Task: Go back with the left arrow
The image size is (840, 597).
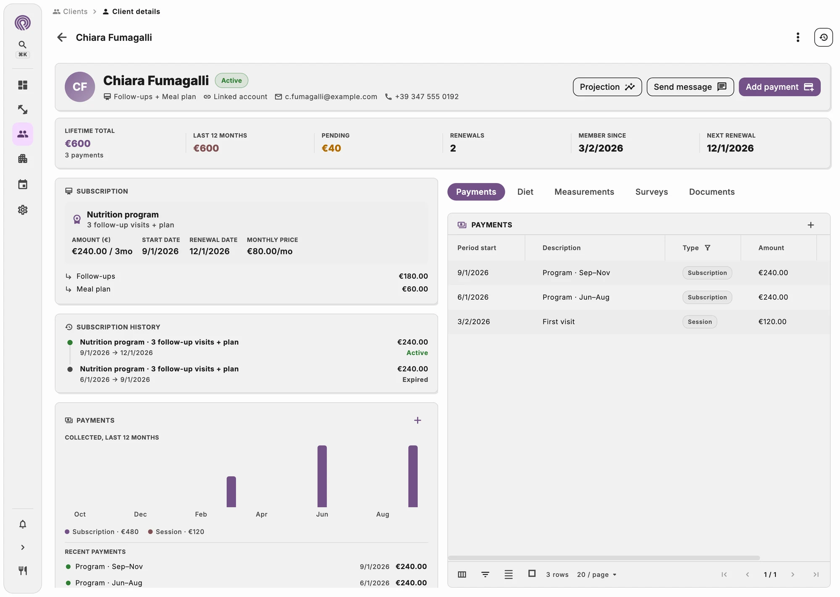Action: tap(62, 37)
